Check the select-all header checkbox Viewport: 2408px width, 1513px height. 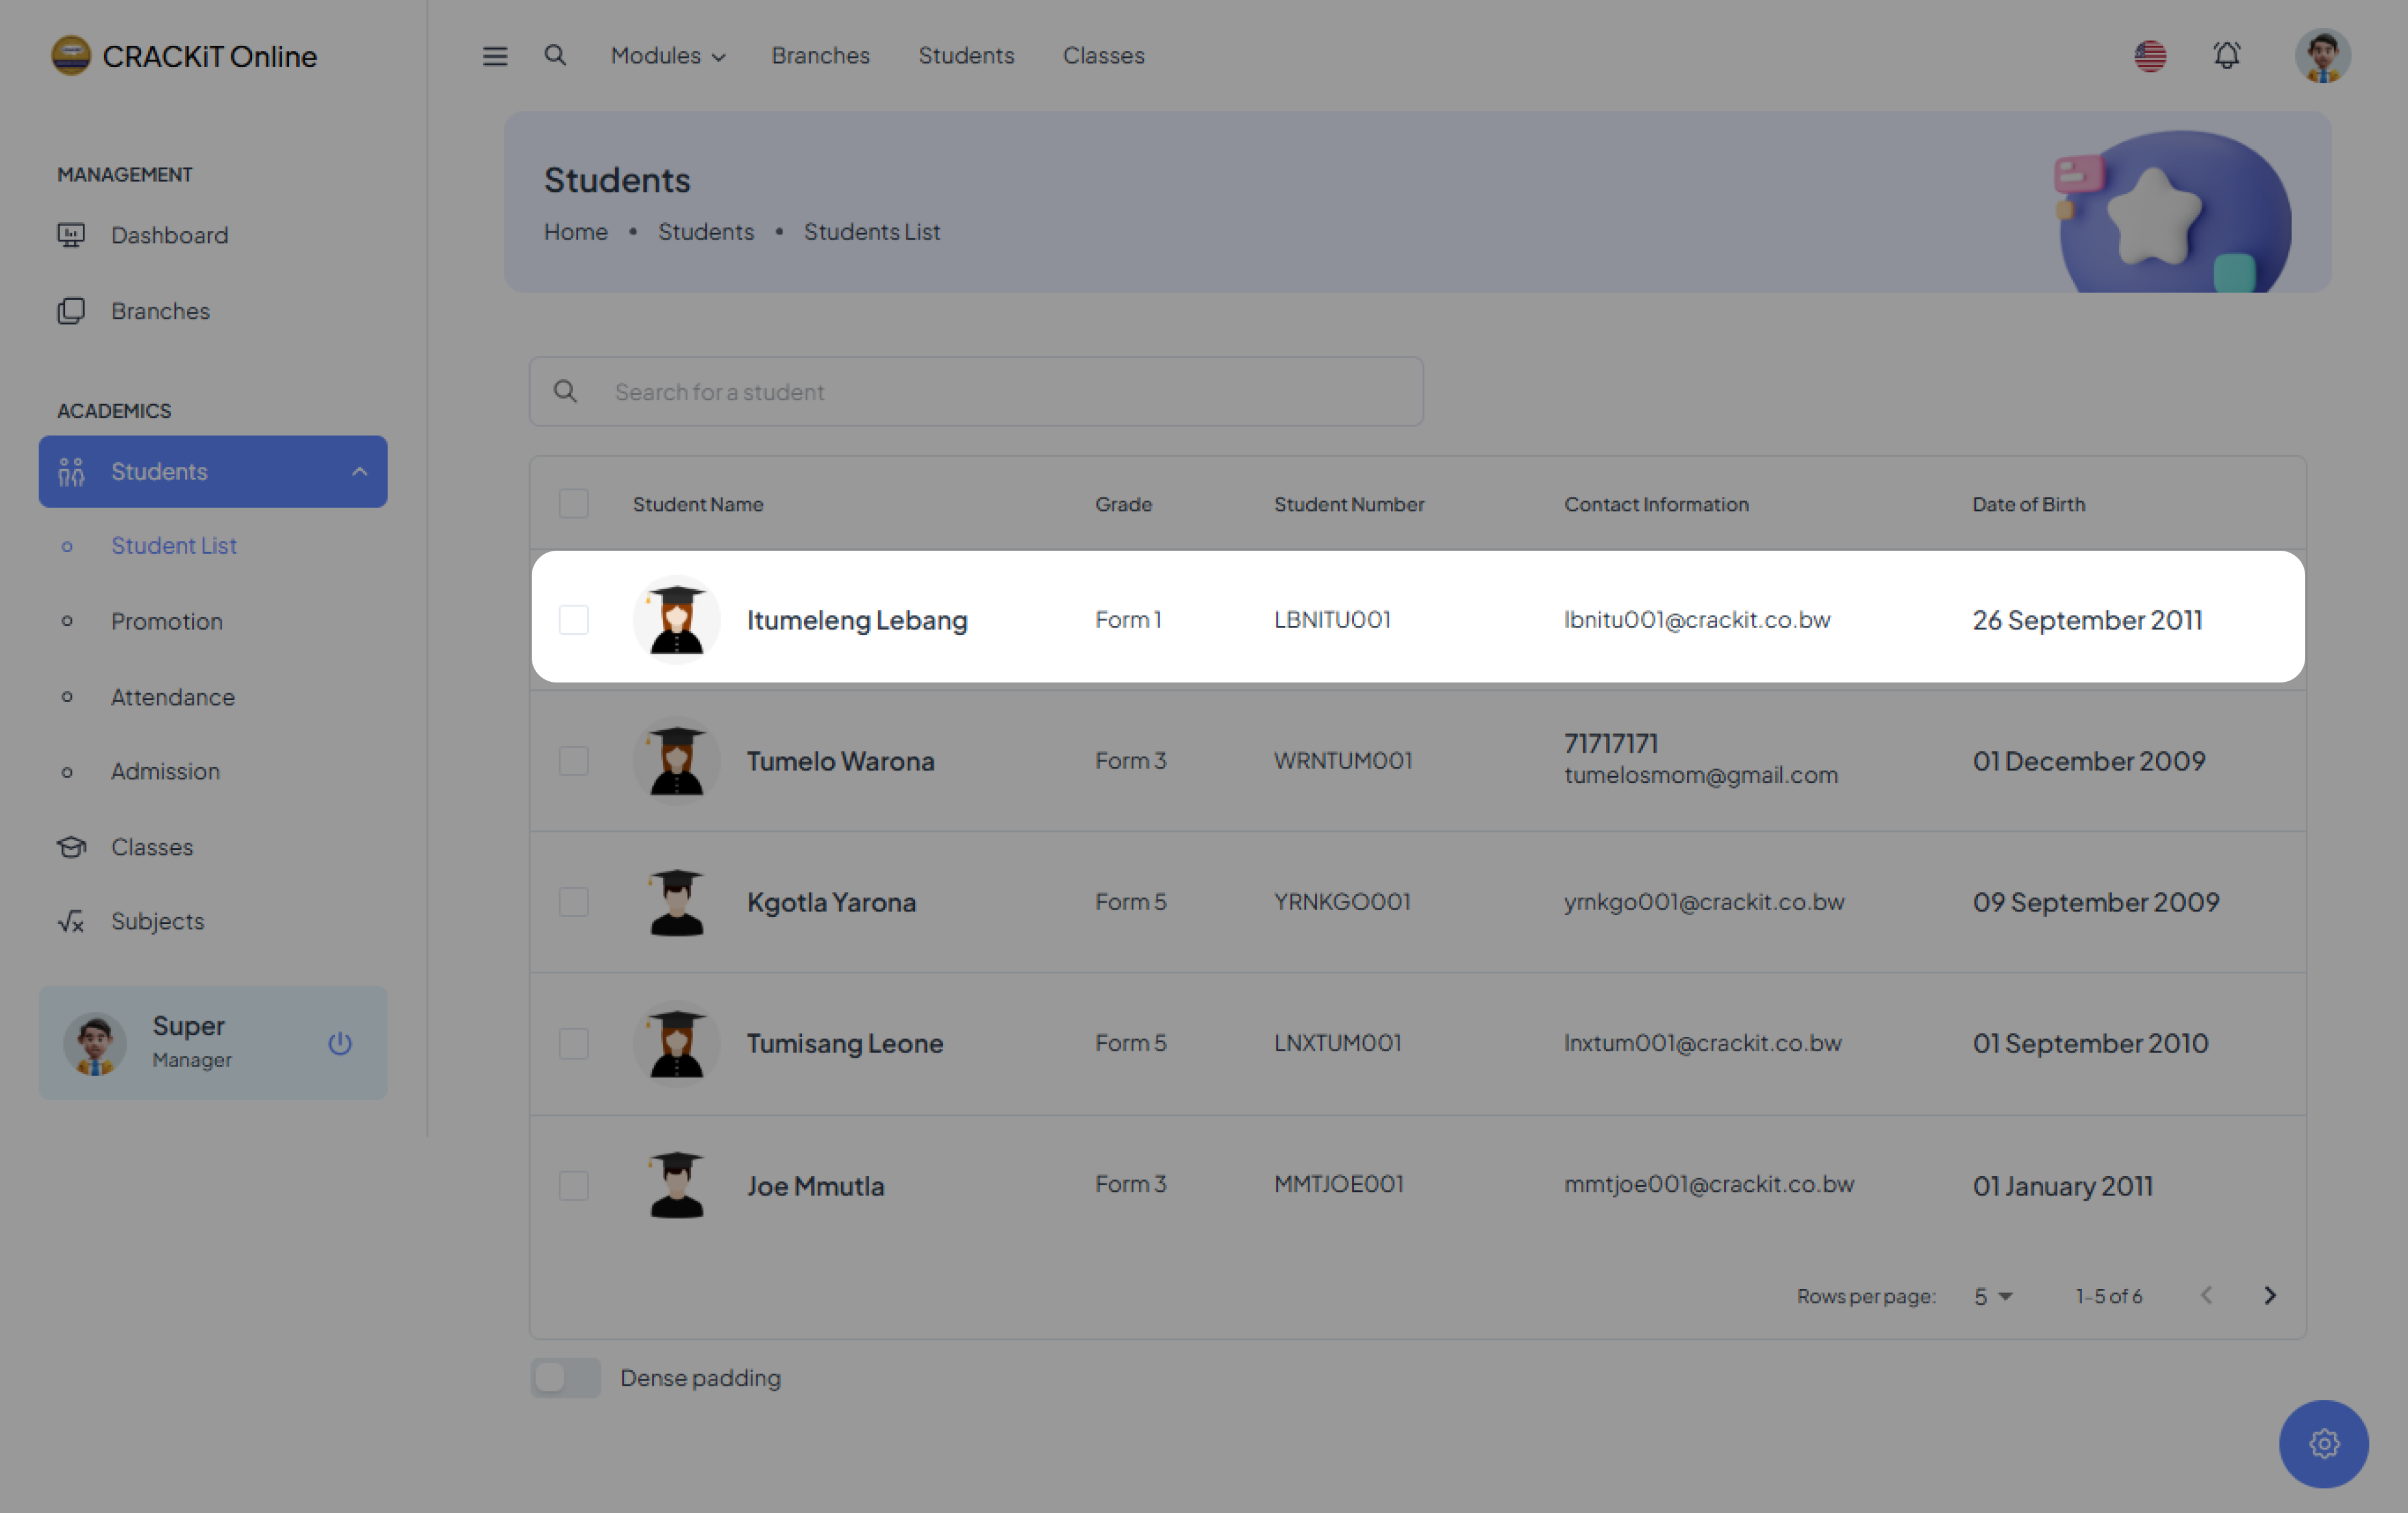pos(573,503)
